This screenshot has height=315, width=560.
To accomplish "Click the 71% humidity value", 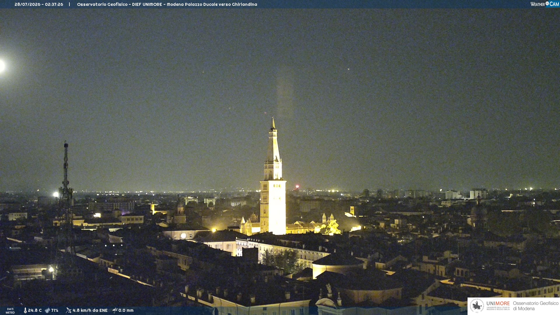I will click(55, 310).
